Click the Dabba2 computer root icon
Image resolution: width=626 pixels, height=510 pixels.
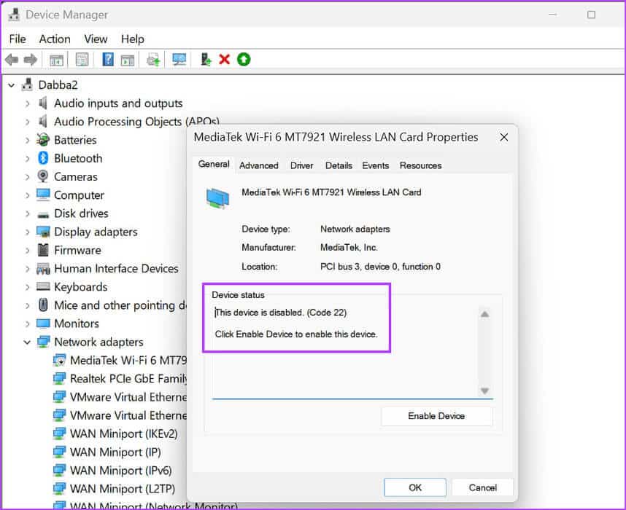click(x=27, y=85)
